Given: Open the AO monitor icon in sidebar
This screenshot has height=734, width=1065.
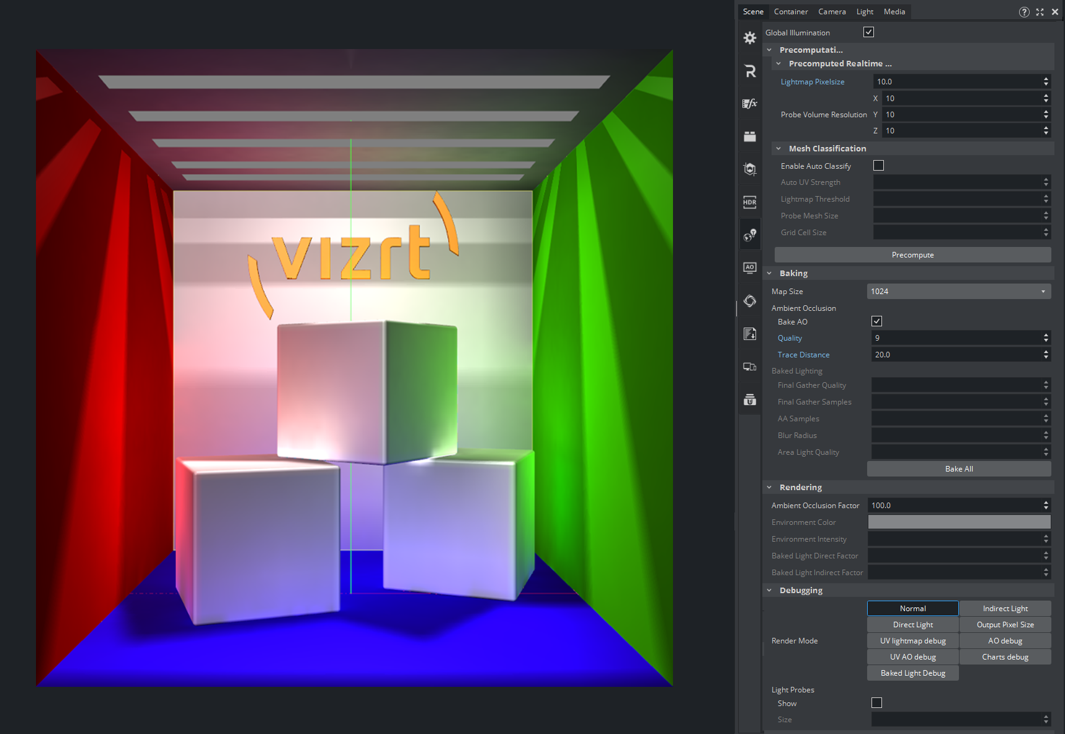Looking at the screenshot, I should tap(750, 268).
